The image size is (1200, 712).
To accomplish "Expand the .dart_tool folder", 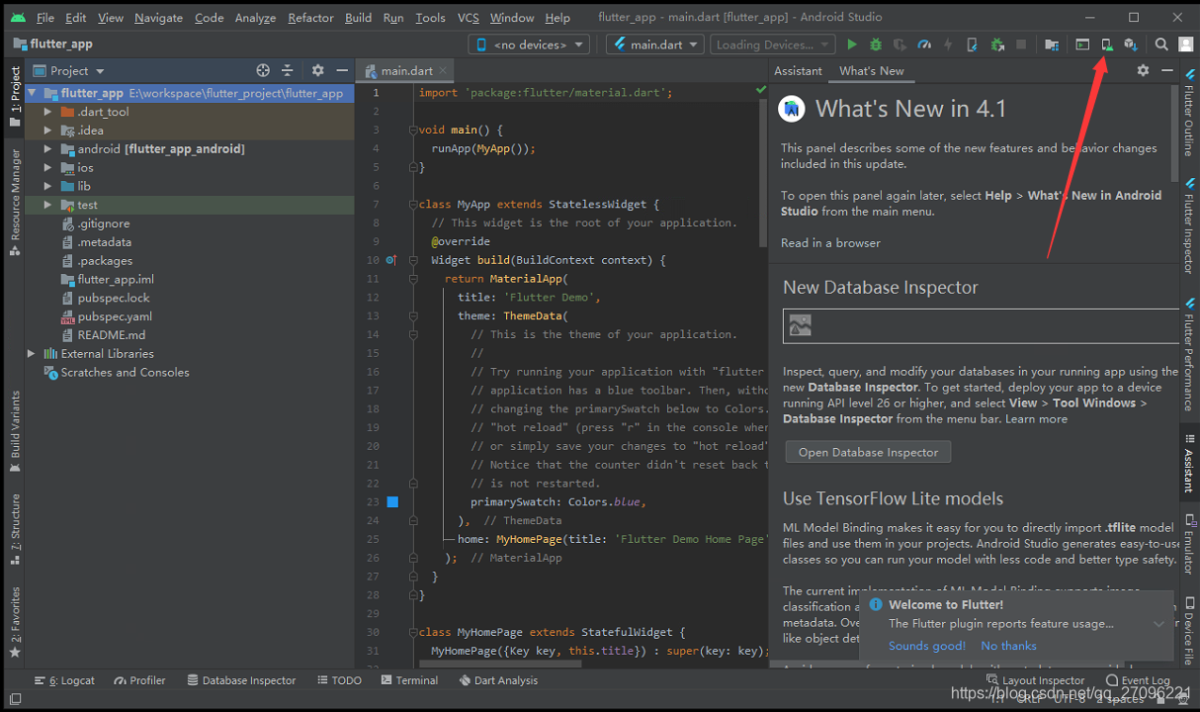I will (47, 112).
